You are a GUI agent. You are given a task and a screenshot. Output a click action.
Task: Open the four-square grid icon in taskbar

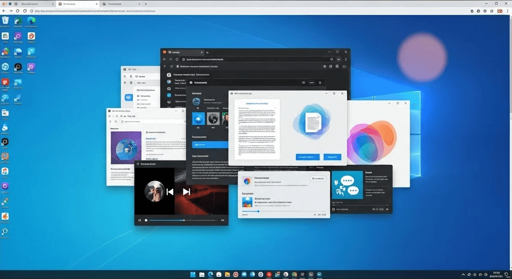[302, 274]
